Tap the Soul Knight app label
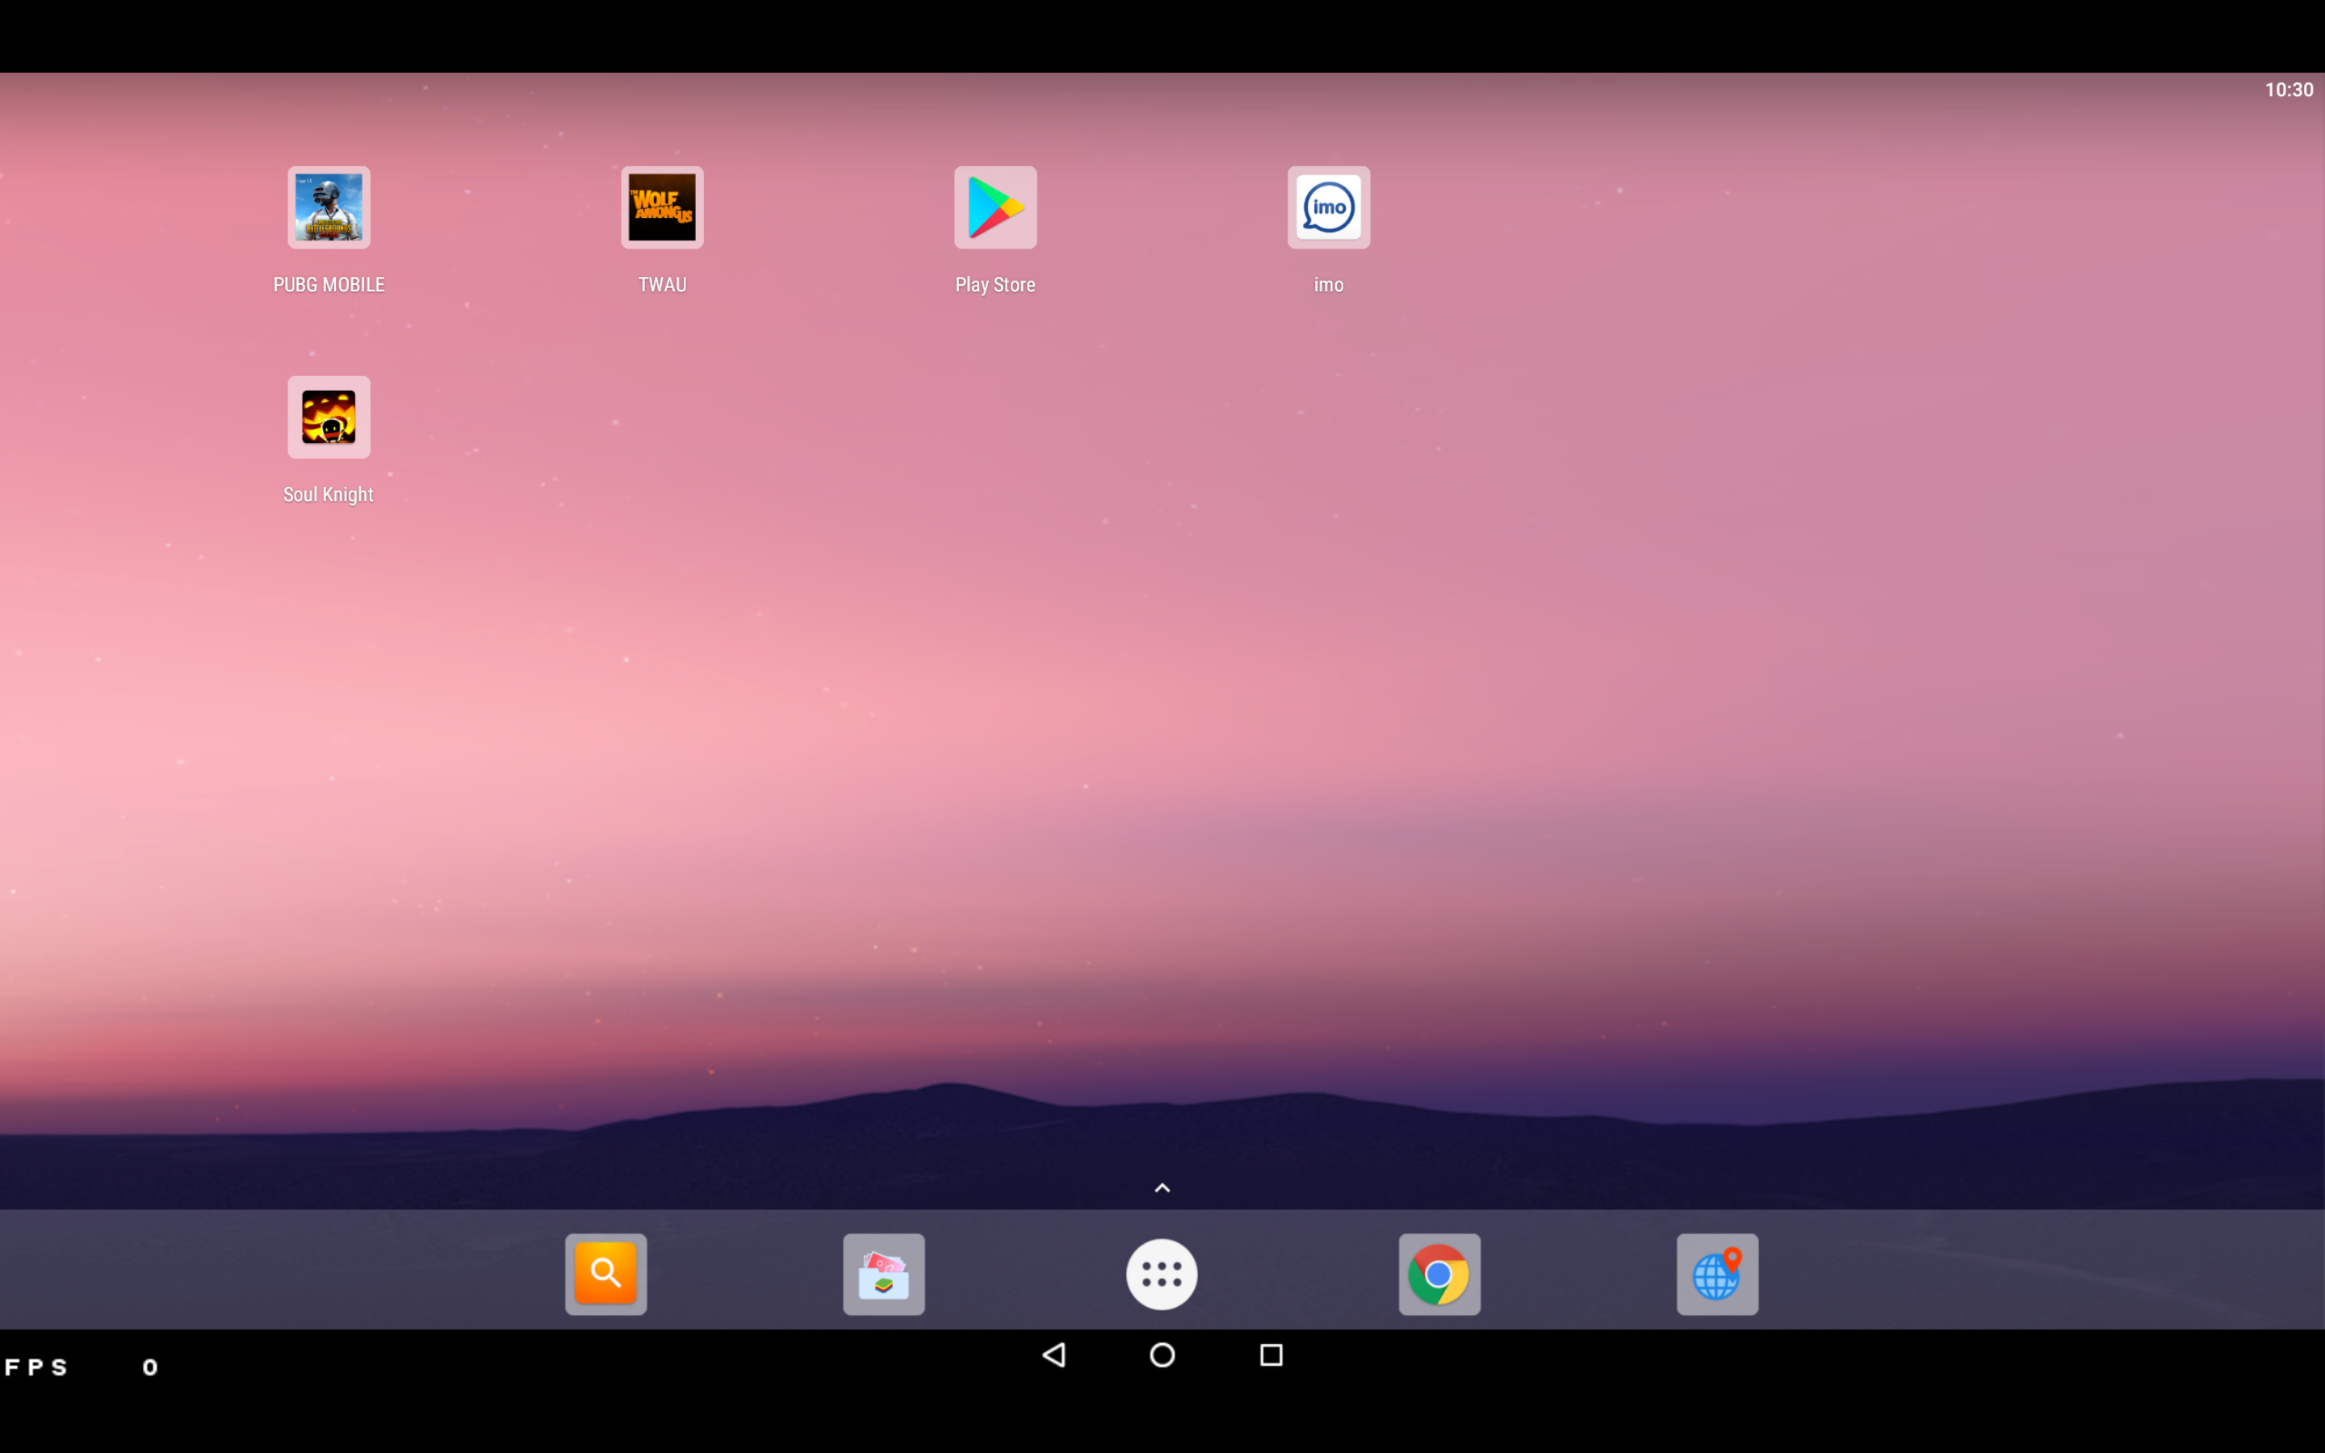 pos(328,494)
